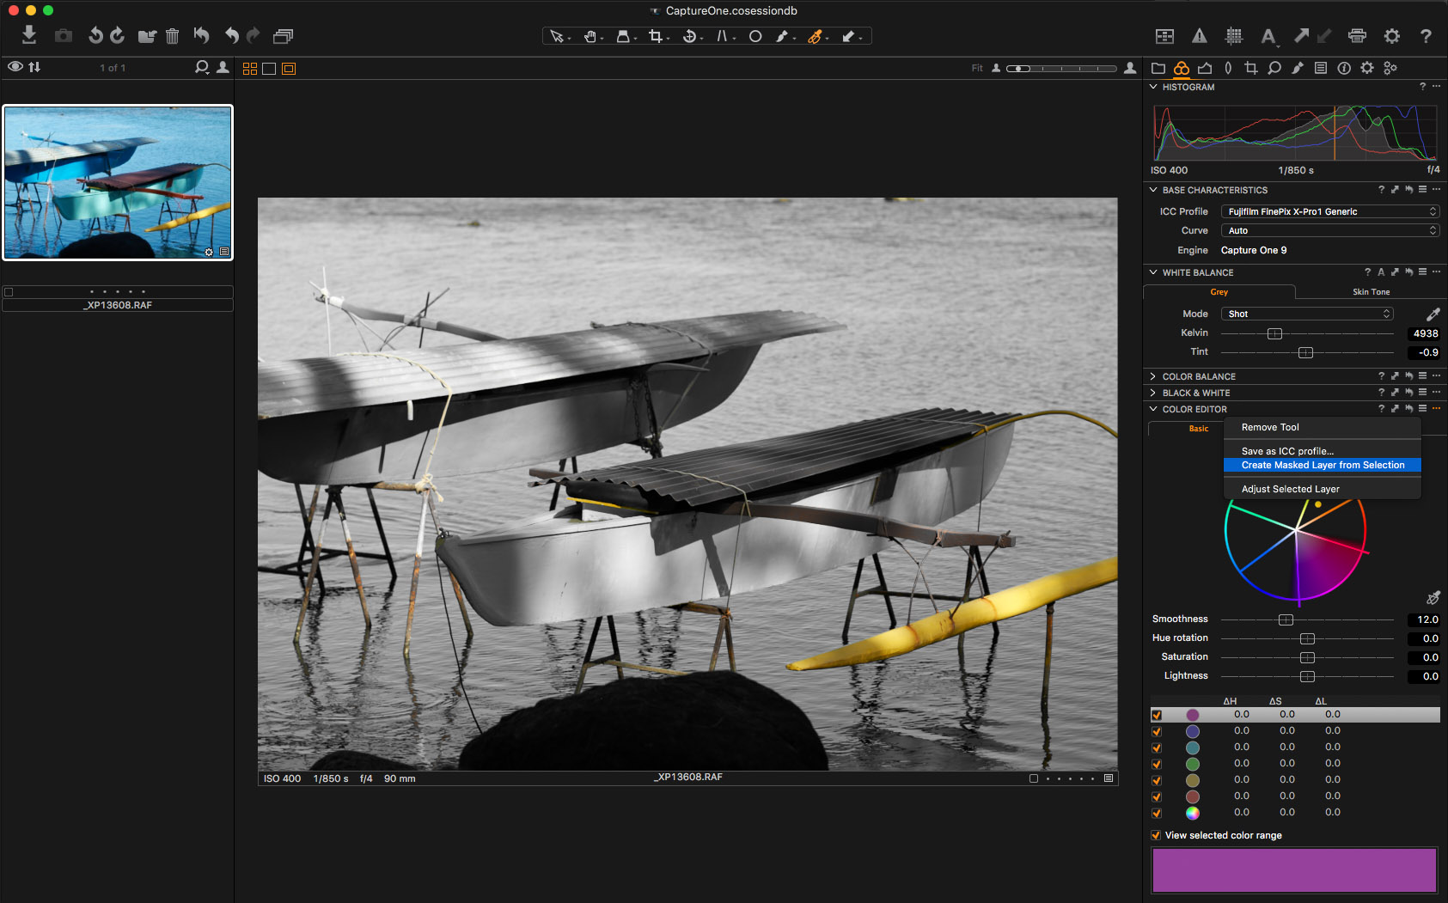
Task: Click the Lightness value field
Action: click(1424, 676)
